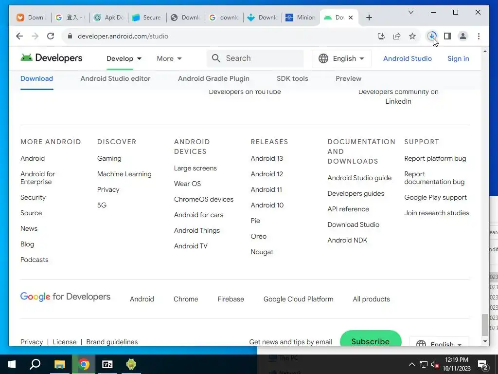Select the SDK tools tab
This screenshot has width=498, height=374.
(x=292, y=78)
